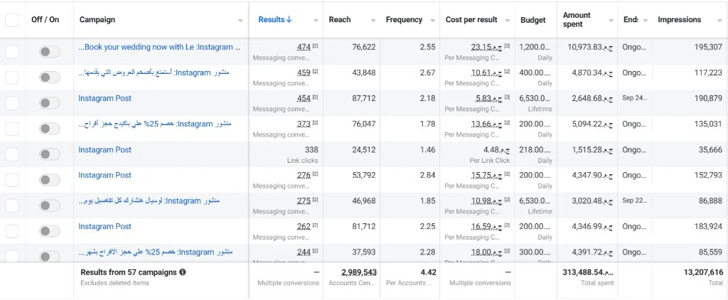The width and height of the screenshot is (728, 300).
Task: Check the box for the 454 results row
Action: 12,103
